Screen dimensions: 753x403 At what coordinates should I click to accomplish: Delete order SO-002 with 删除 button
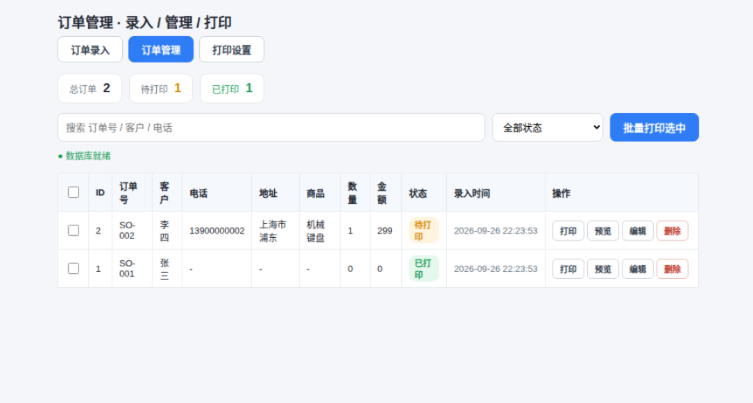coord(672,231)
